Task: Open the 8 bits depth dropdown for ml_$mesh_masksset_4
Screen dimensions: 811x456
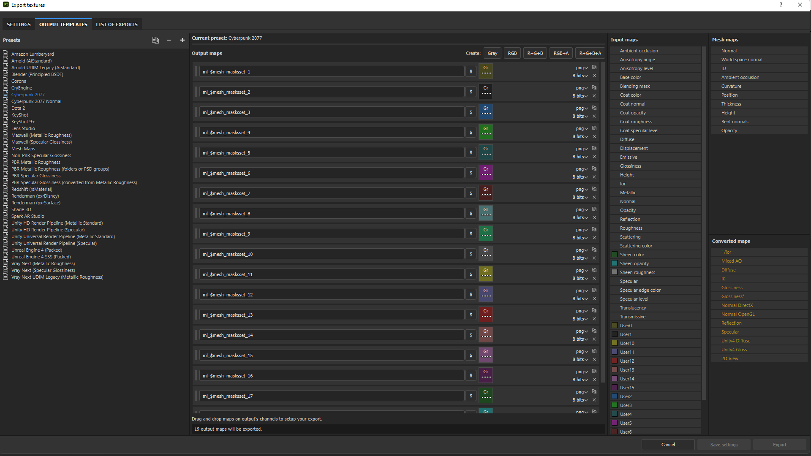Action: click(x=580, y=136)
